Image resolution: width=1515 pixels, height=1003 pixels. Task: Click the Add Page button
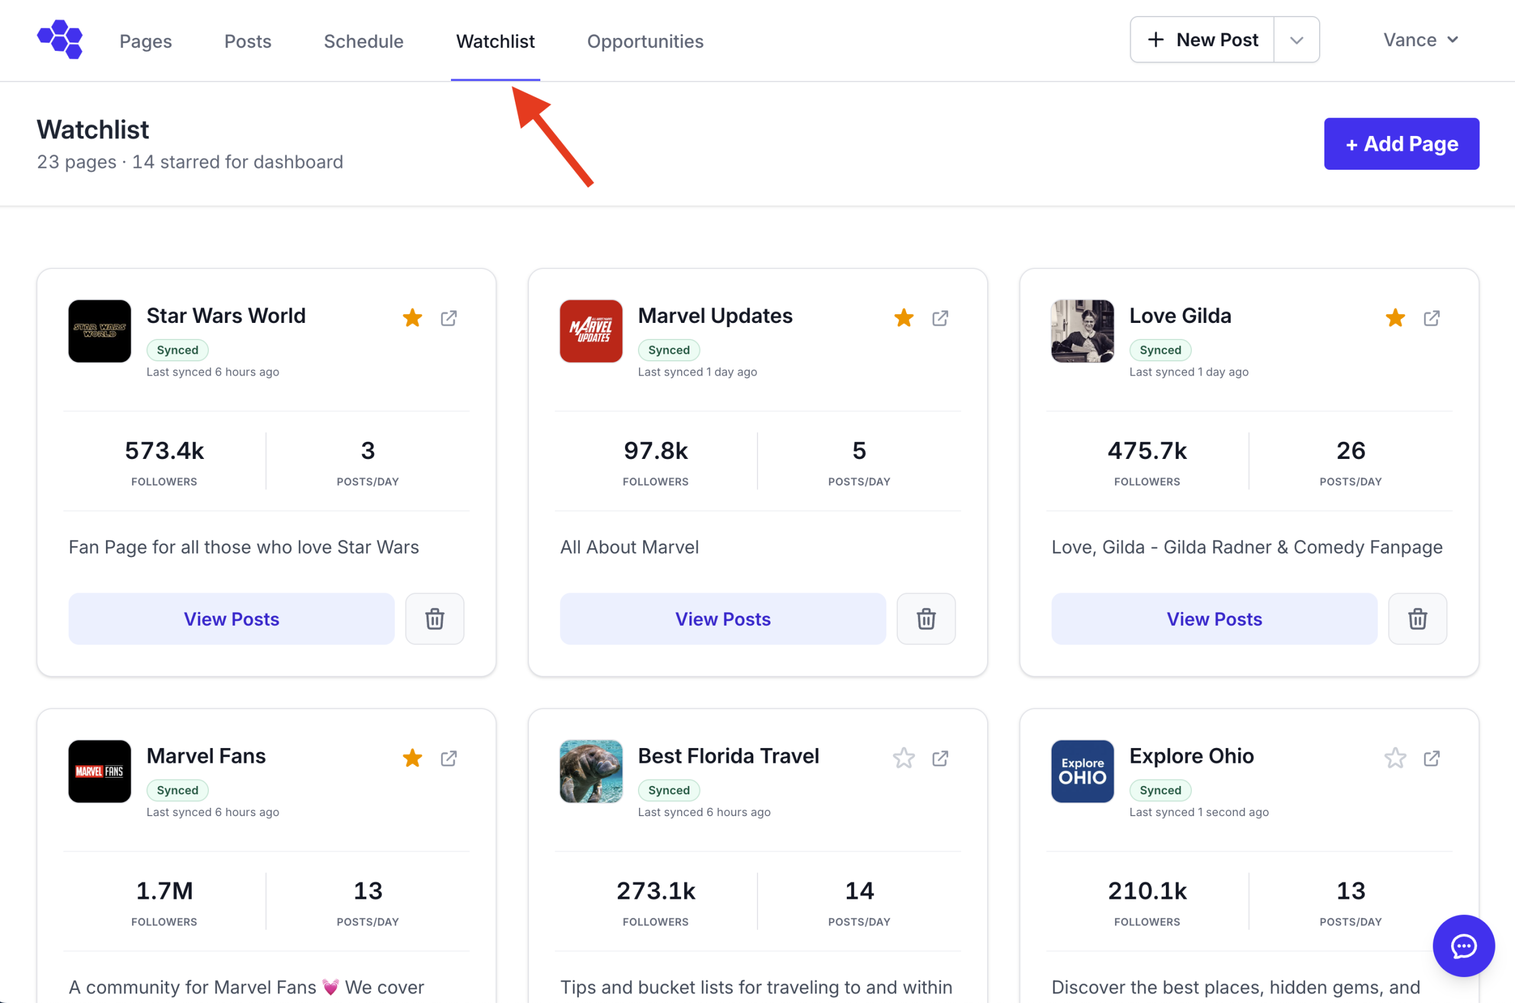tap(1402, 144)
